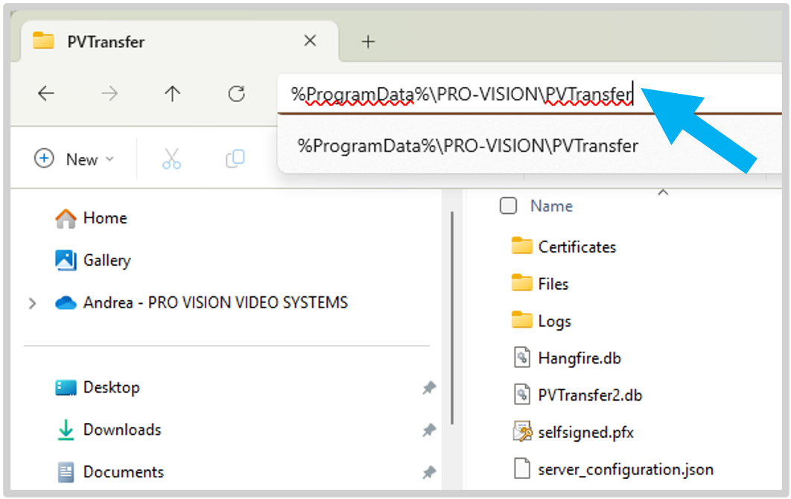Select server_configuration.json file
The height and width of the screenshot is (499, 791).
point(614,469)
